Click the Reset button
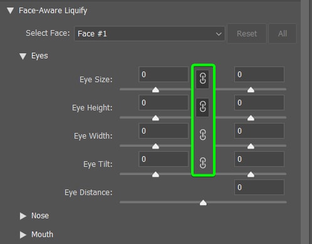The width and height of the screenshot is (312, 244). click(x=247, y=34)
